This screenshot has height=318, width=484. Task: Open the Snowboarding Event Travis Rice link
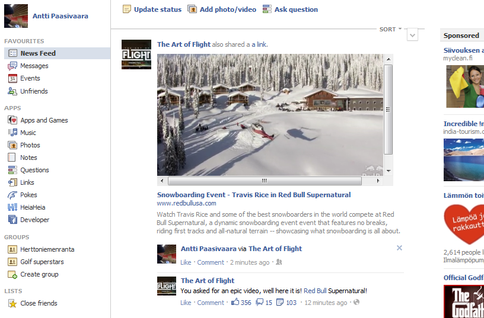click(x=253, y=194)
